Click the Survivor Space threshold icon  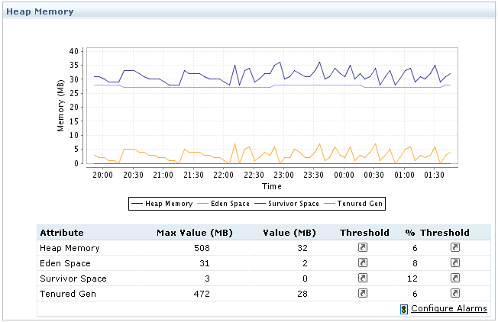(364, 278)
